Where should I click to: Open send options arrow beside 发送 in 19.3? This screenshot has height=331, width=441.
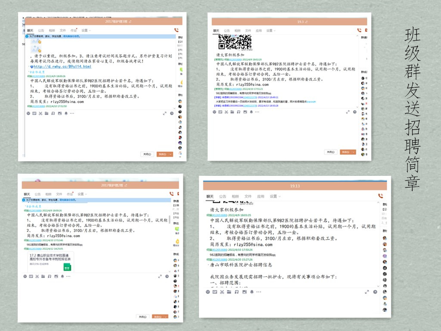[x=354, y=152]
